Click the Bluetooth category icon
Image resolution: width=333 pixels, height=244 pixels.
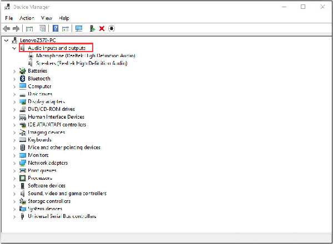click(x=23, y=79)
